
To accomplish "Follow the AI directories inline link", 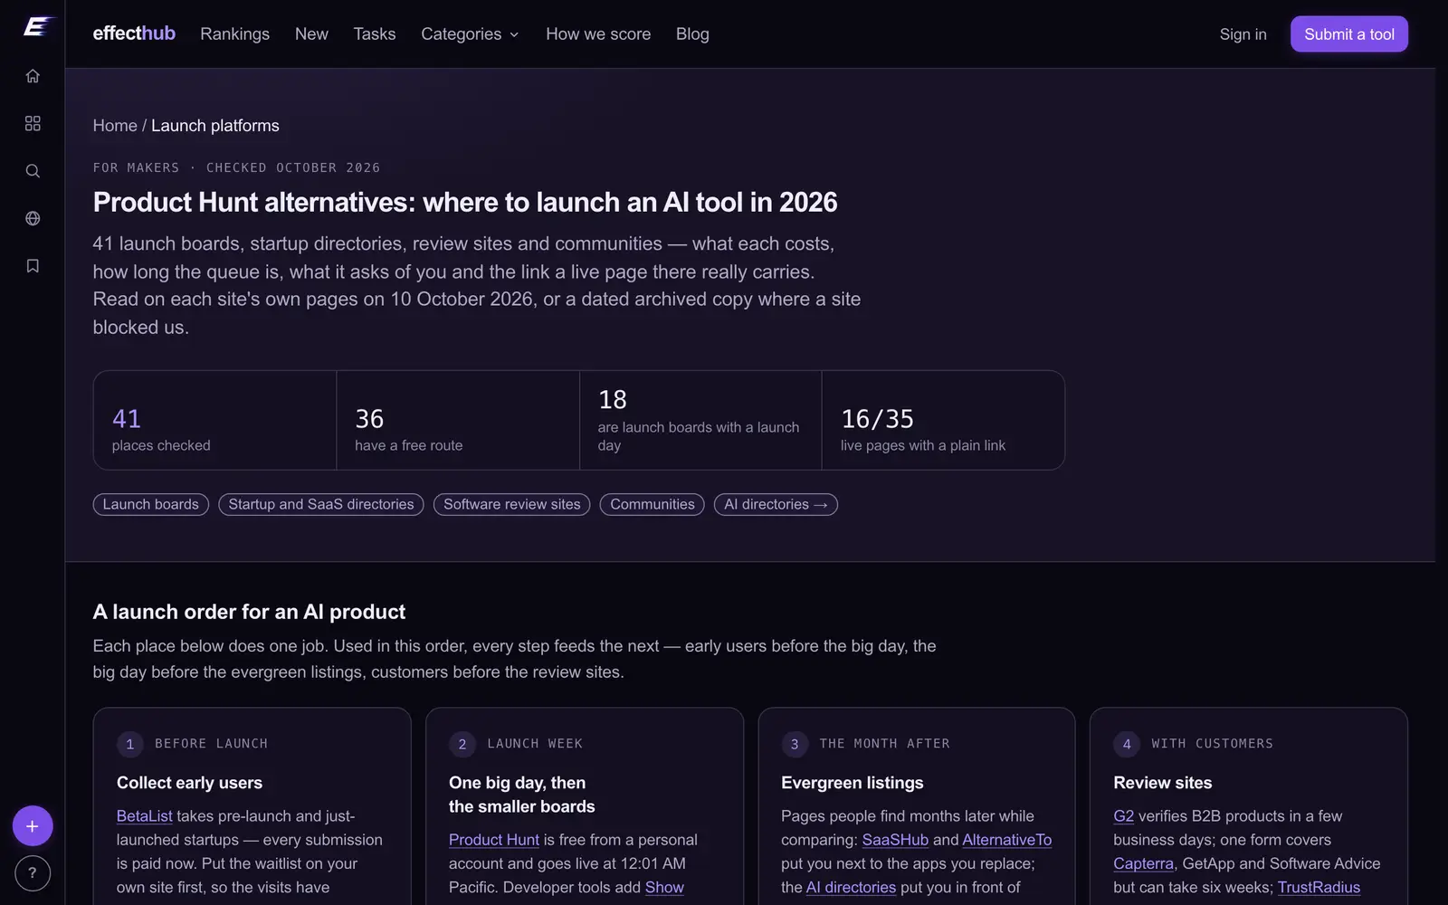I will 851,888.
